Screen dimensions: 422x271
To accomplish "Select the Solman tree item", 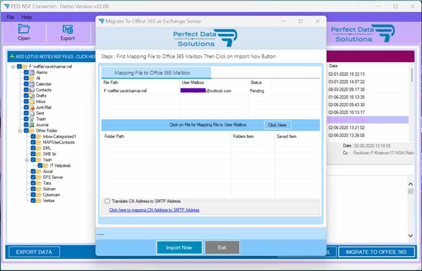I will click(x=49, y=189).
